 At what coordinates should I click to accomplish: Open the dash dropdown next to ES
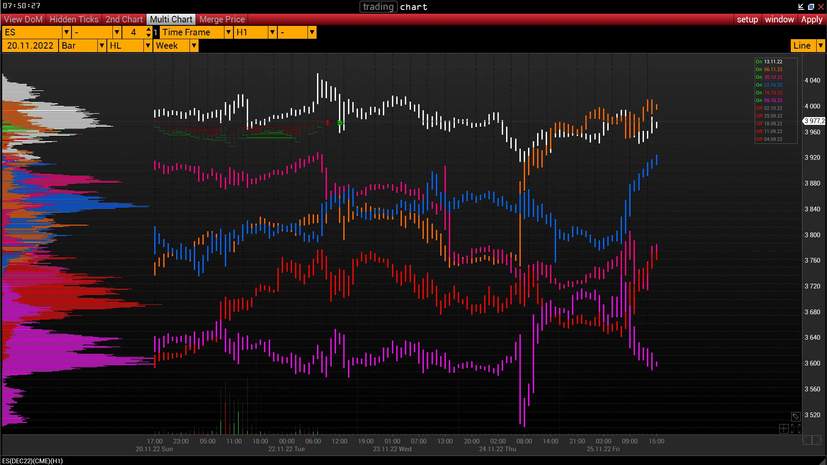click(x=117, y=32)
